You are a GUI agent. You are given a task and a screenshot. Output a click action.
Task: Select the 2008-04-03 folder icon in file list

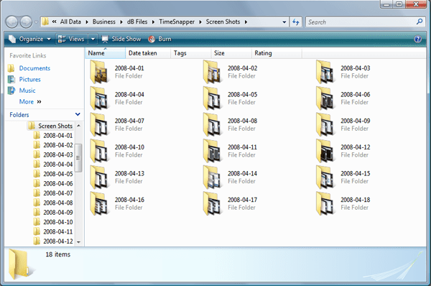(x=325, y=72)
